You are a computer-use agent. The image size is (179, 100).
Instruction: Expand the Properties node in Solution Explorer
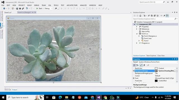[x=137, y=27]
